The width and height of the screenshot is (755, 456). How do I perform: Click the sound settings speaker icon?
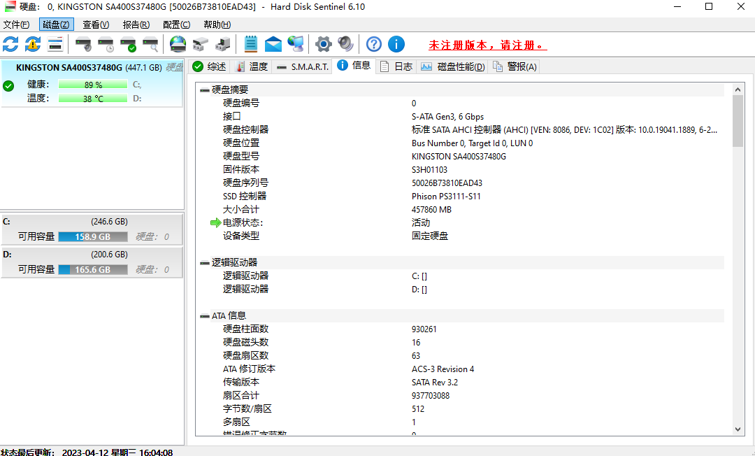(345, 43)
